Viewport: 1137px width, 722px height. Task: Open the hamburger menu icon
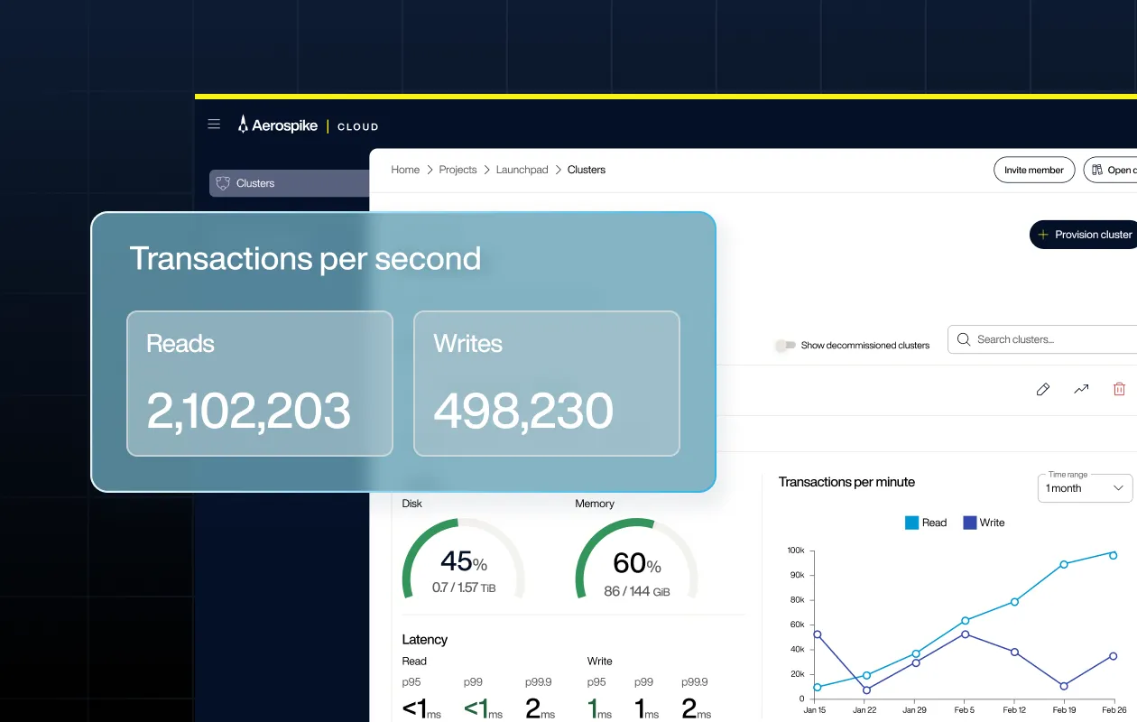214,125
